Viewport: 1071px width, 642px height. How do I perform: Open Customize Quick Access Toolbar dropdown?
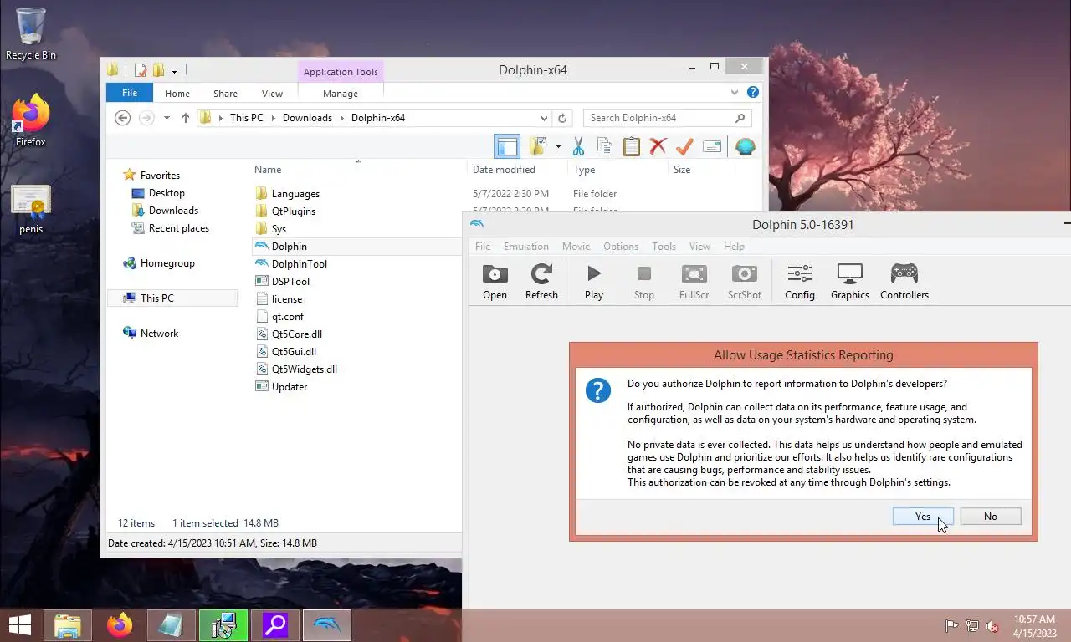tap(174, 70)
